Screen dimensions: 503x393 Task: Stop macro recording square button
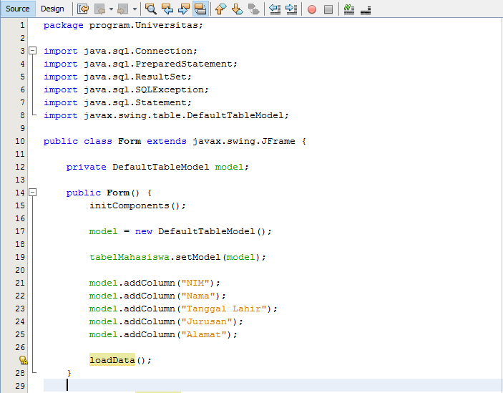coord(328,9)
